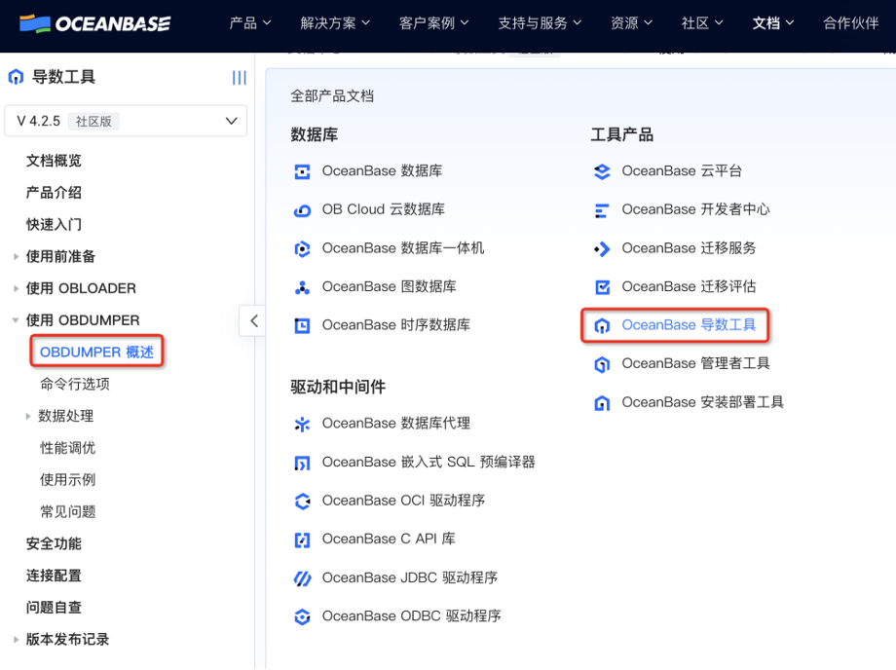Open the OB Cloud 云数据库 link
Image resolution: width=896 pixels, height=670 pixels.
[384, 210]
